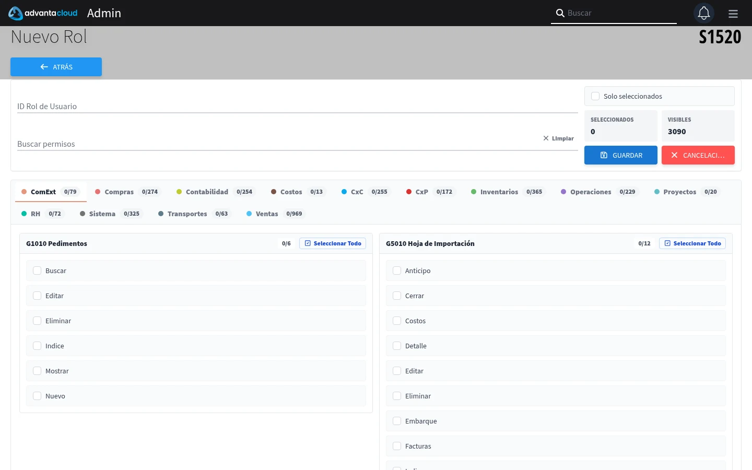
Task: Check Editar under G1010 Pedimentos
Action: point(37,296)
